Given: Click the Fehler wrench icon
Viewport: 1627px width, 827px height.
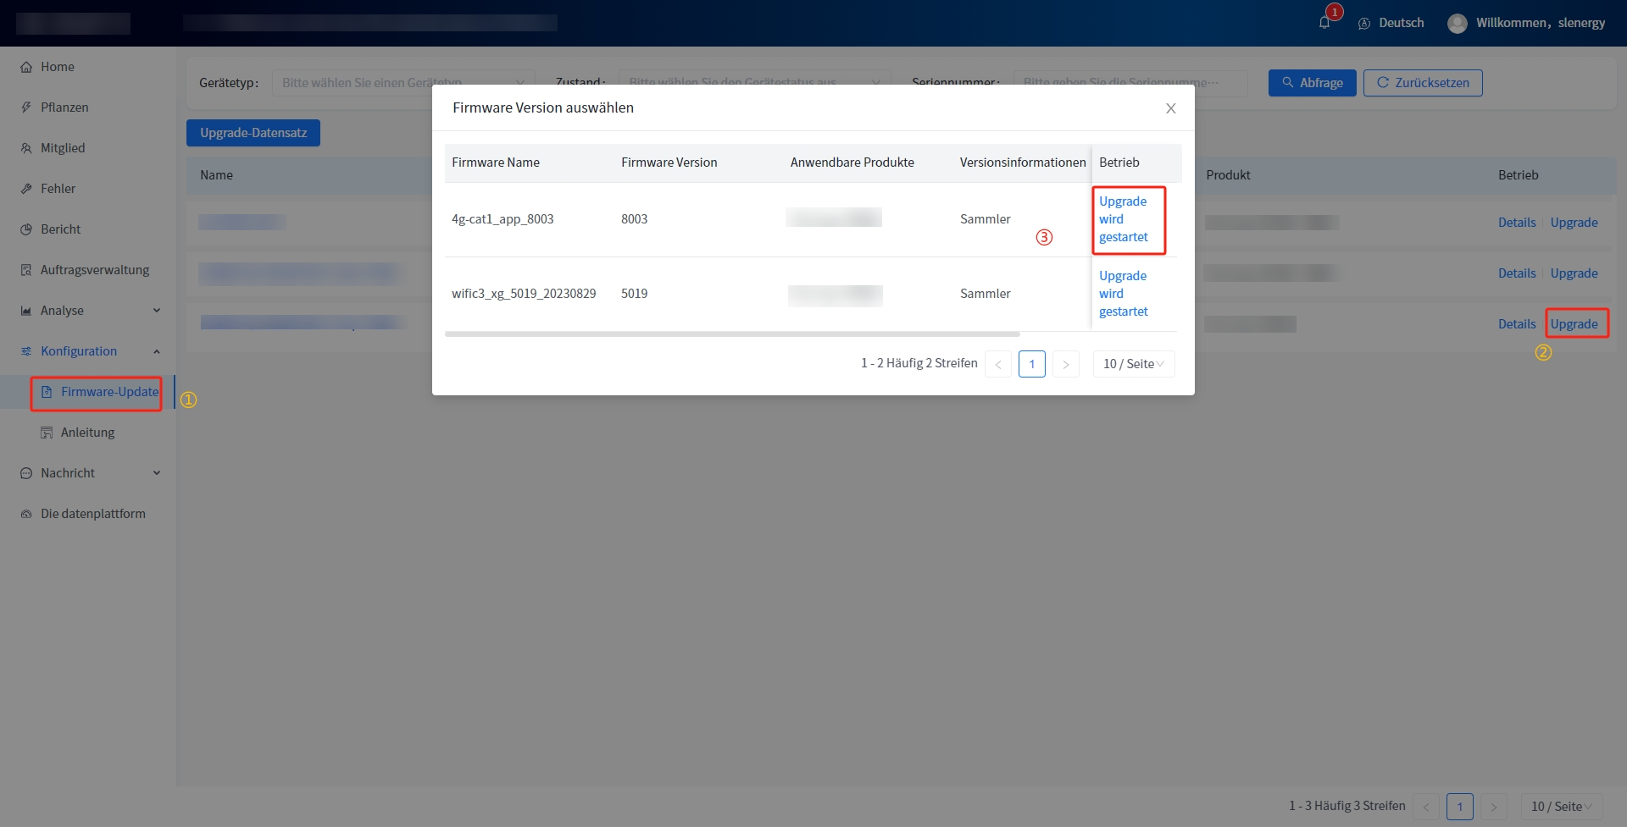Looking at the screenshot, I should tap(26, 189).
